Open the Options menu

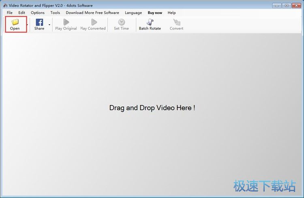[x=38, y=13]
